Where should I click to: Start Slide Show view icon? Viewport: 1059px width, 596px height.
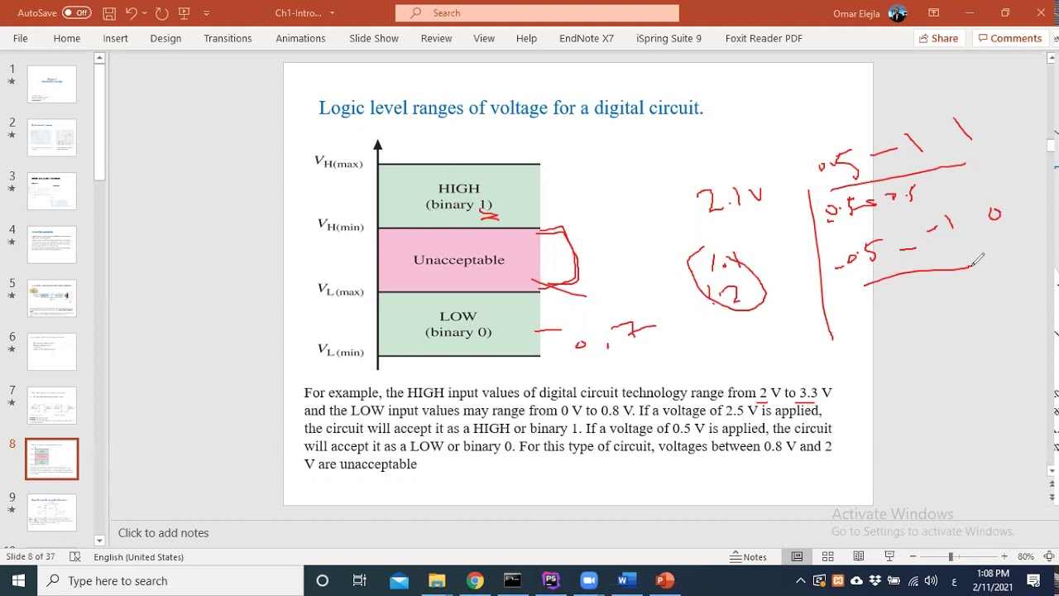[x=889, y=557]
